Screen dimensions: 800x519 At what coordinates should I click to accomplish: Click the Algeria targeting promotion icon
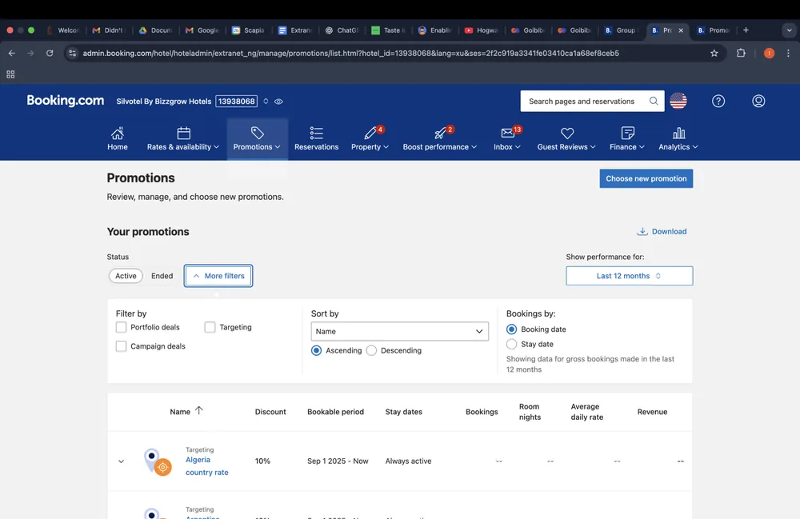(x=157, y=461)
